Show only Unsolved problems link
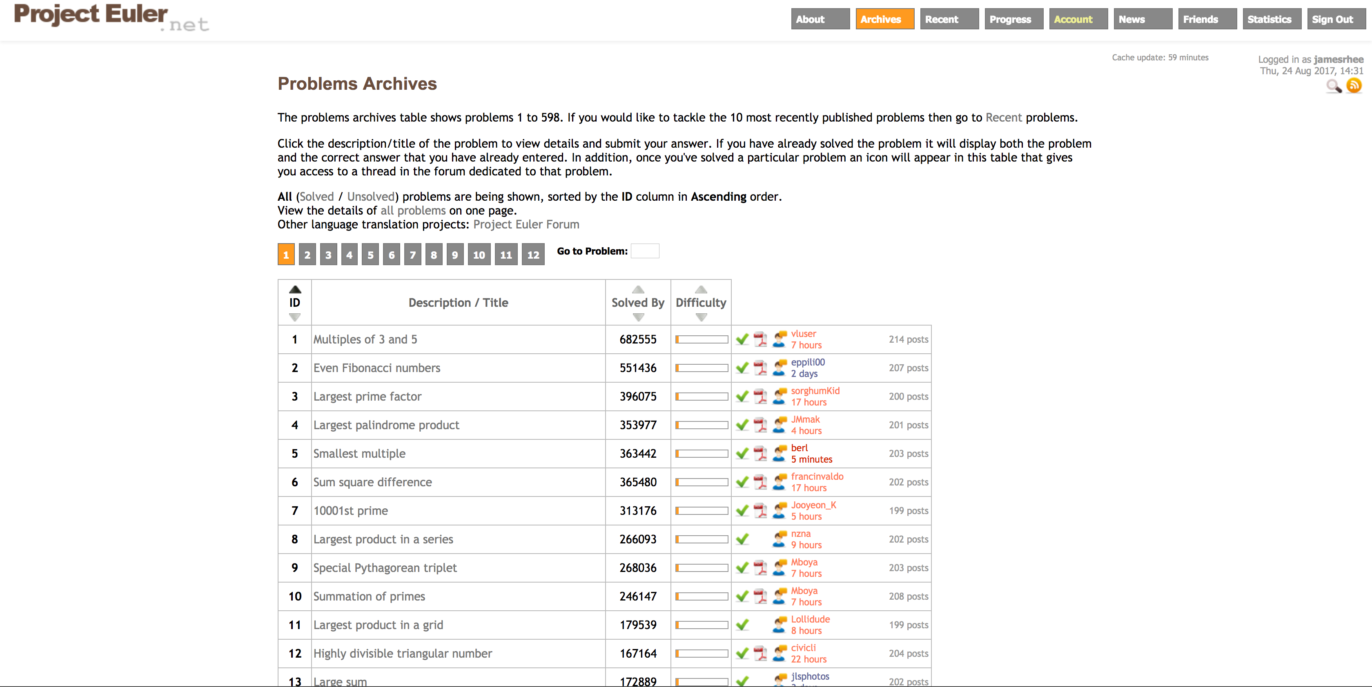The width and height of the screenshot is (1372, 687). [x=371, y=196]
